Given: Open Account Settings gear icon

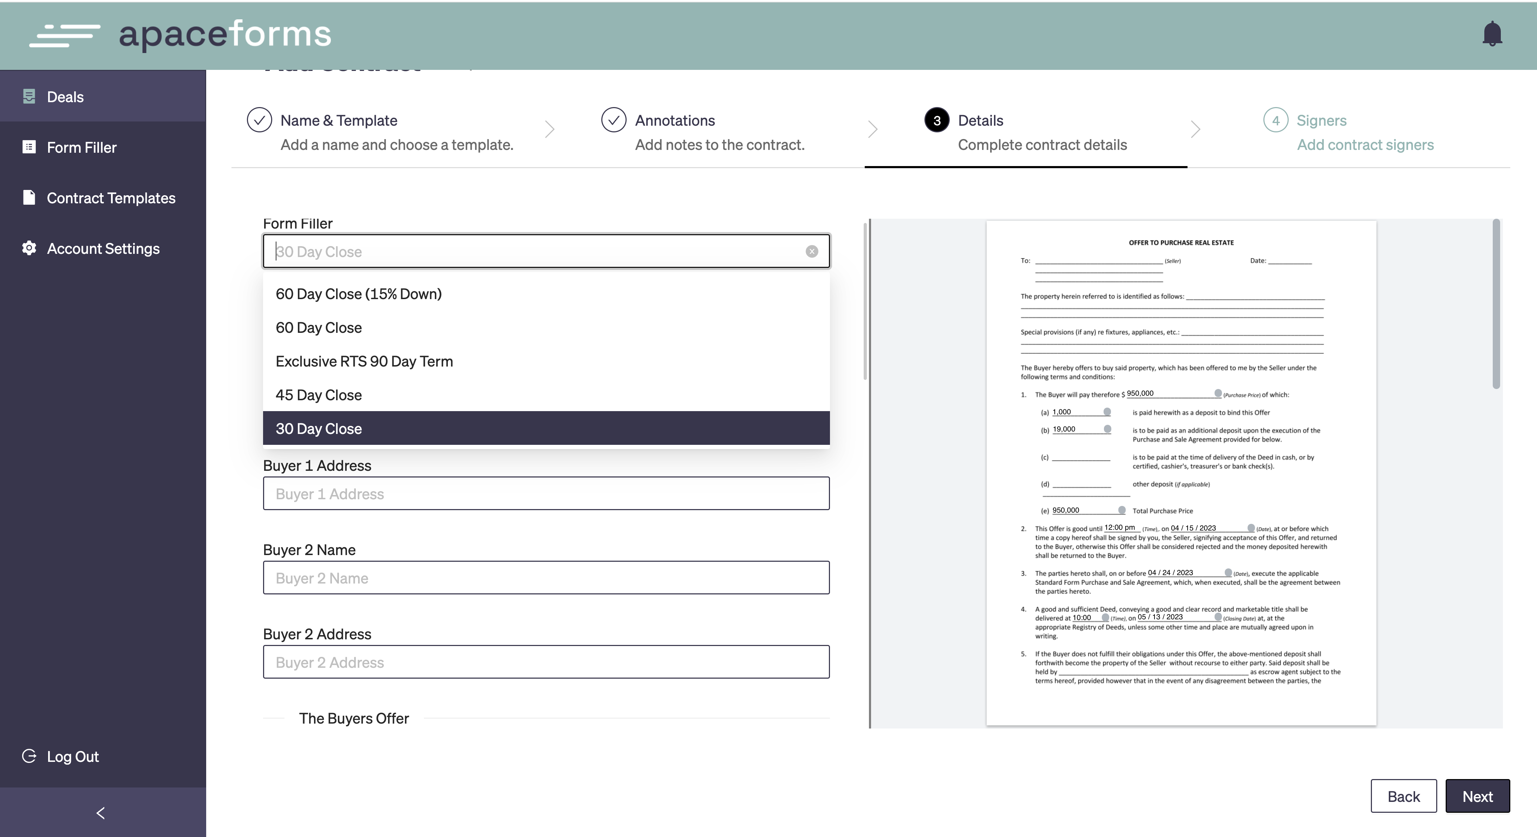Looking at the screenshot, I should (29, 248).
